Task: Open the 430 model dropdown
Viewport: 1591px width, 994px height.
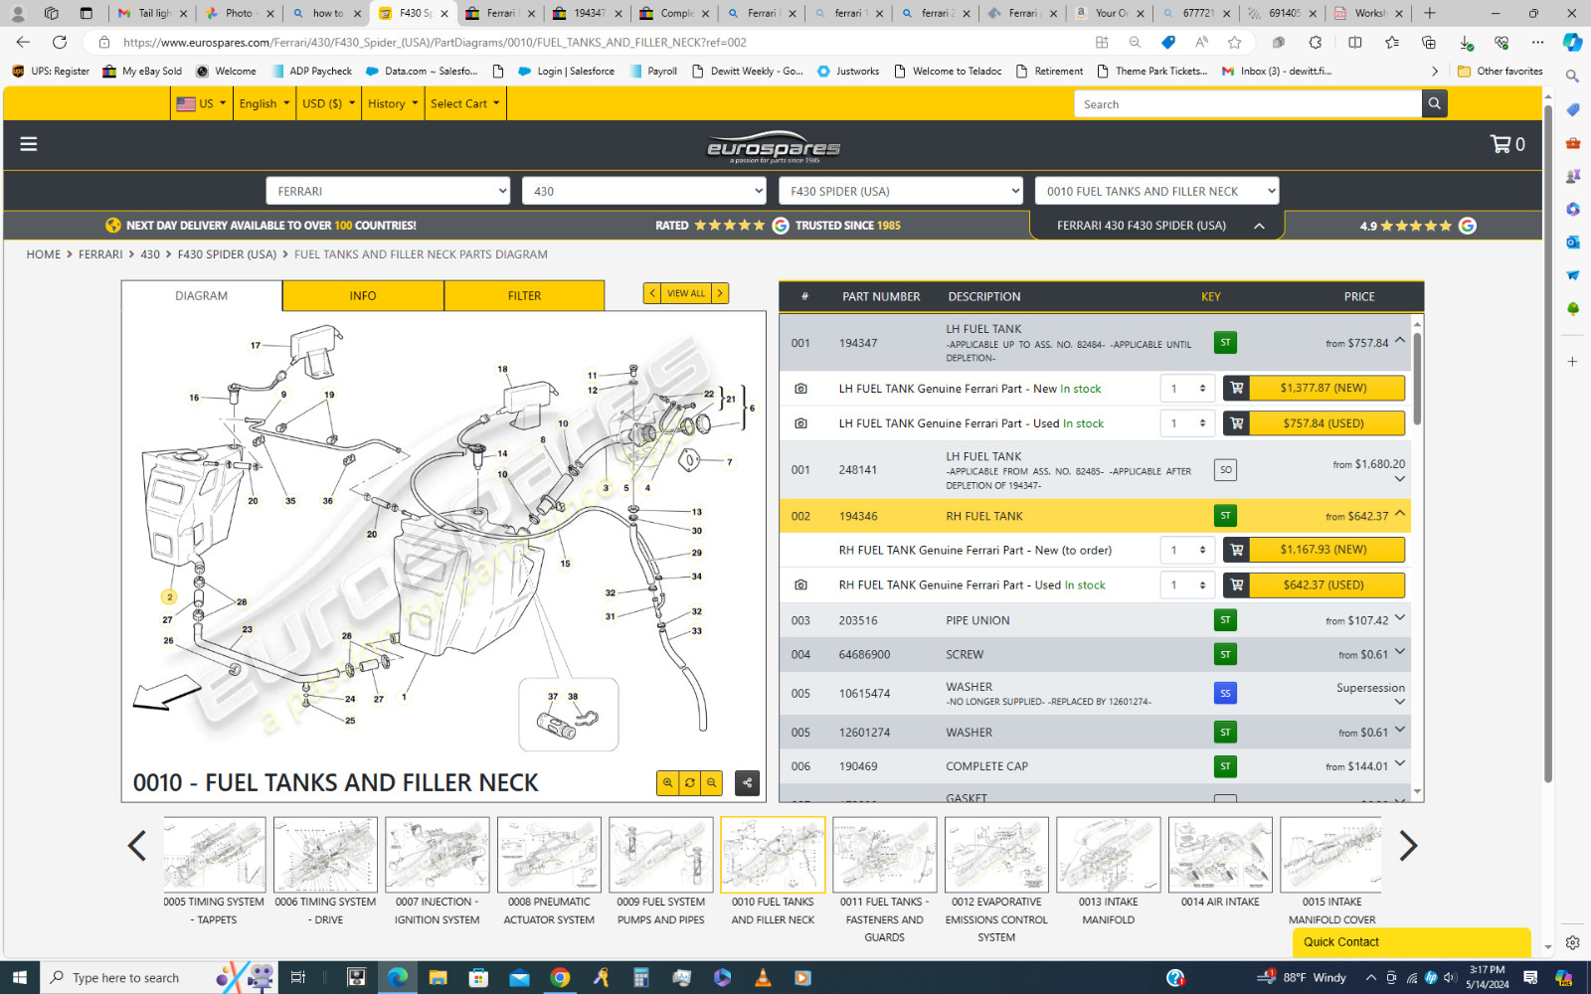Action: (643, 191)
